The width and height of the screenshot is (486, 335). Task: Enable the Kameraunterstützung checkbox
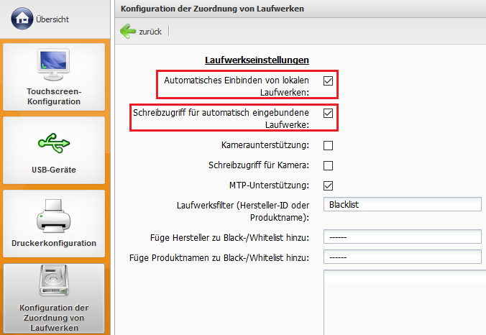click(x=328, y=146)
